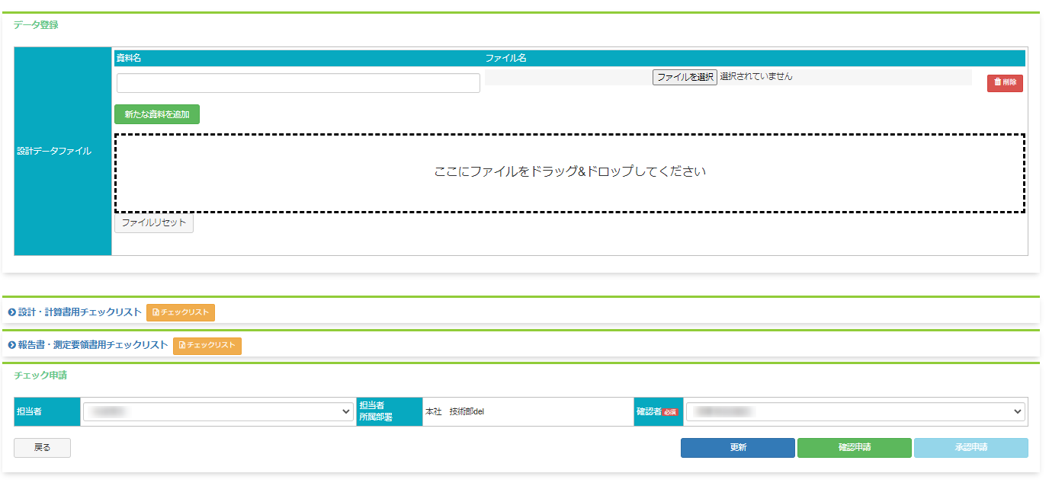Open チェックリスト for 報告書・測定要領書用
The height and width of the screenshot is (486, 1049).
click(207, 346)
